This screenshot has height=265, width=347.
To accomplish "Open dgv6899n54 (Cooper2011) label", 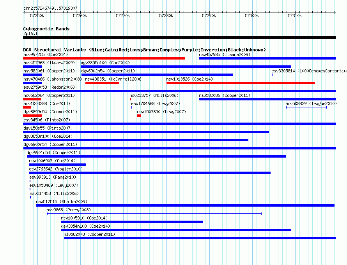I will click(50, 112).
